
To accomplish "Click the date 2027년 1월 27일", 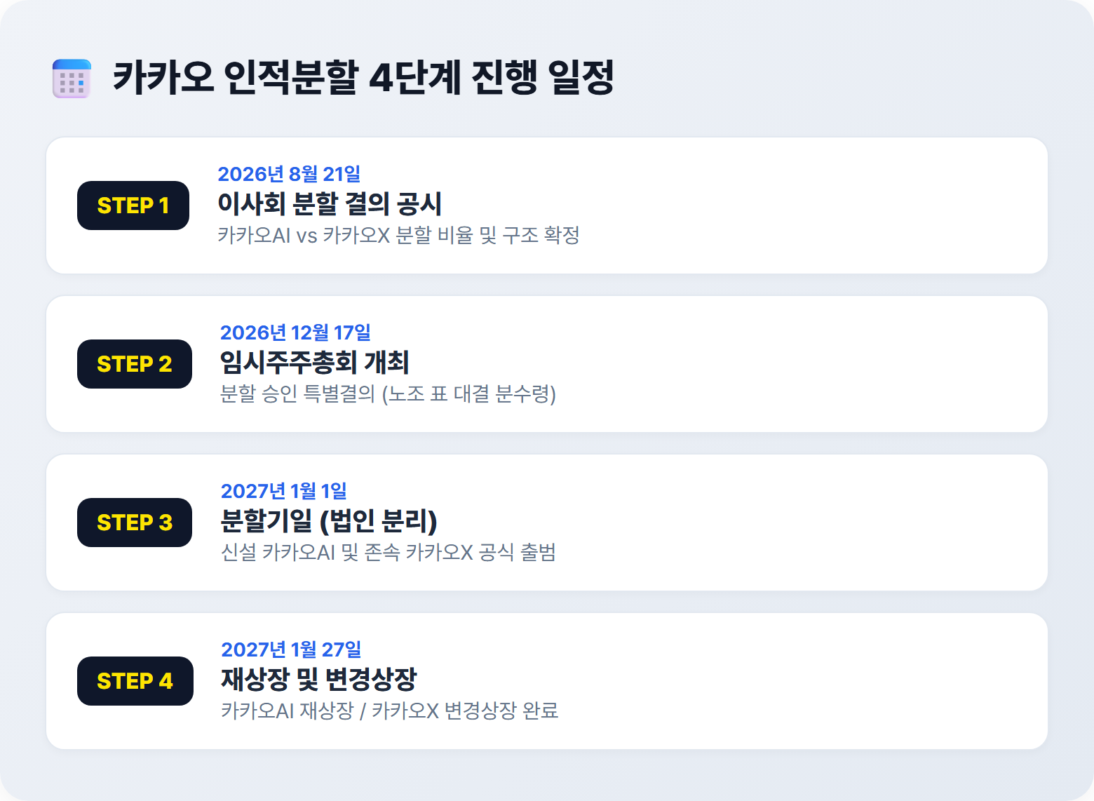I will (x=291, y=649).
